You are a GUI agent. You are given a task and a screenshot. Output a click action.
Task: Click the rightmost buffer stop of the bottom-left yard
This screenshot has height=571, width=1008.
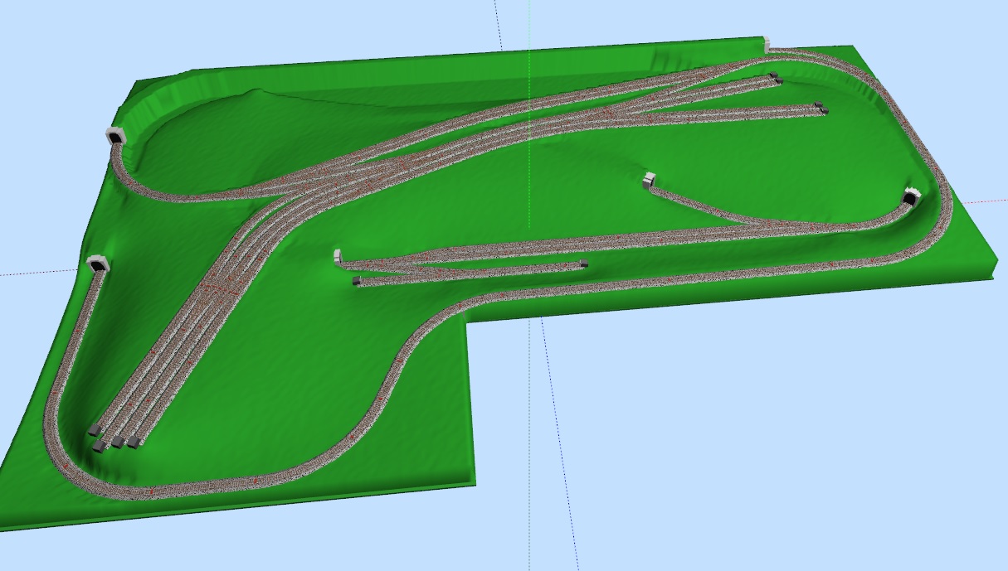pos(133,443)
